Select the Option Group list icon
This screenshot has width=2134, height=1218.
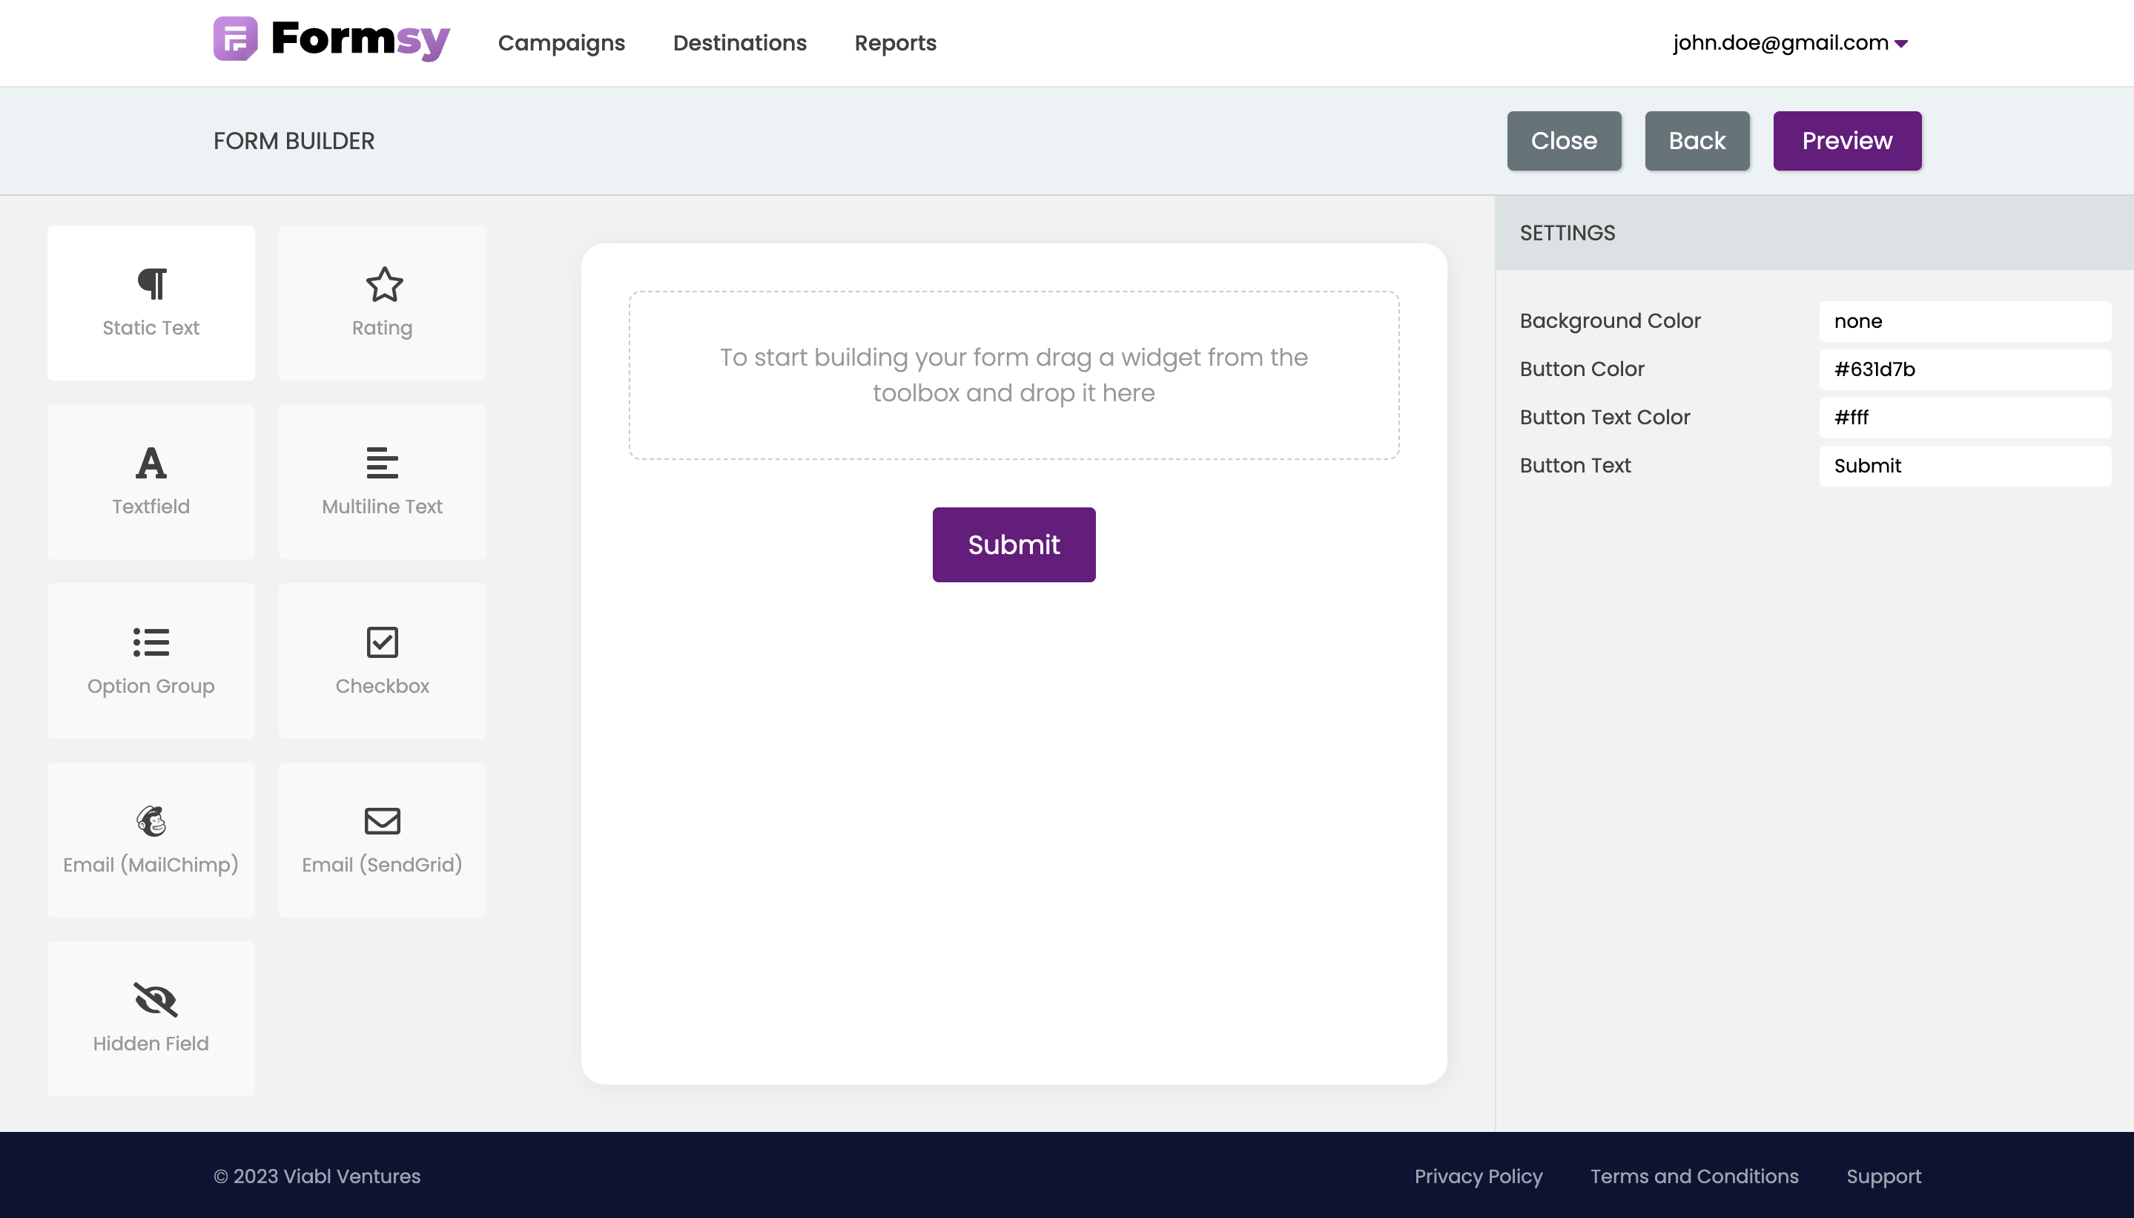[x=151, y=642]
